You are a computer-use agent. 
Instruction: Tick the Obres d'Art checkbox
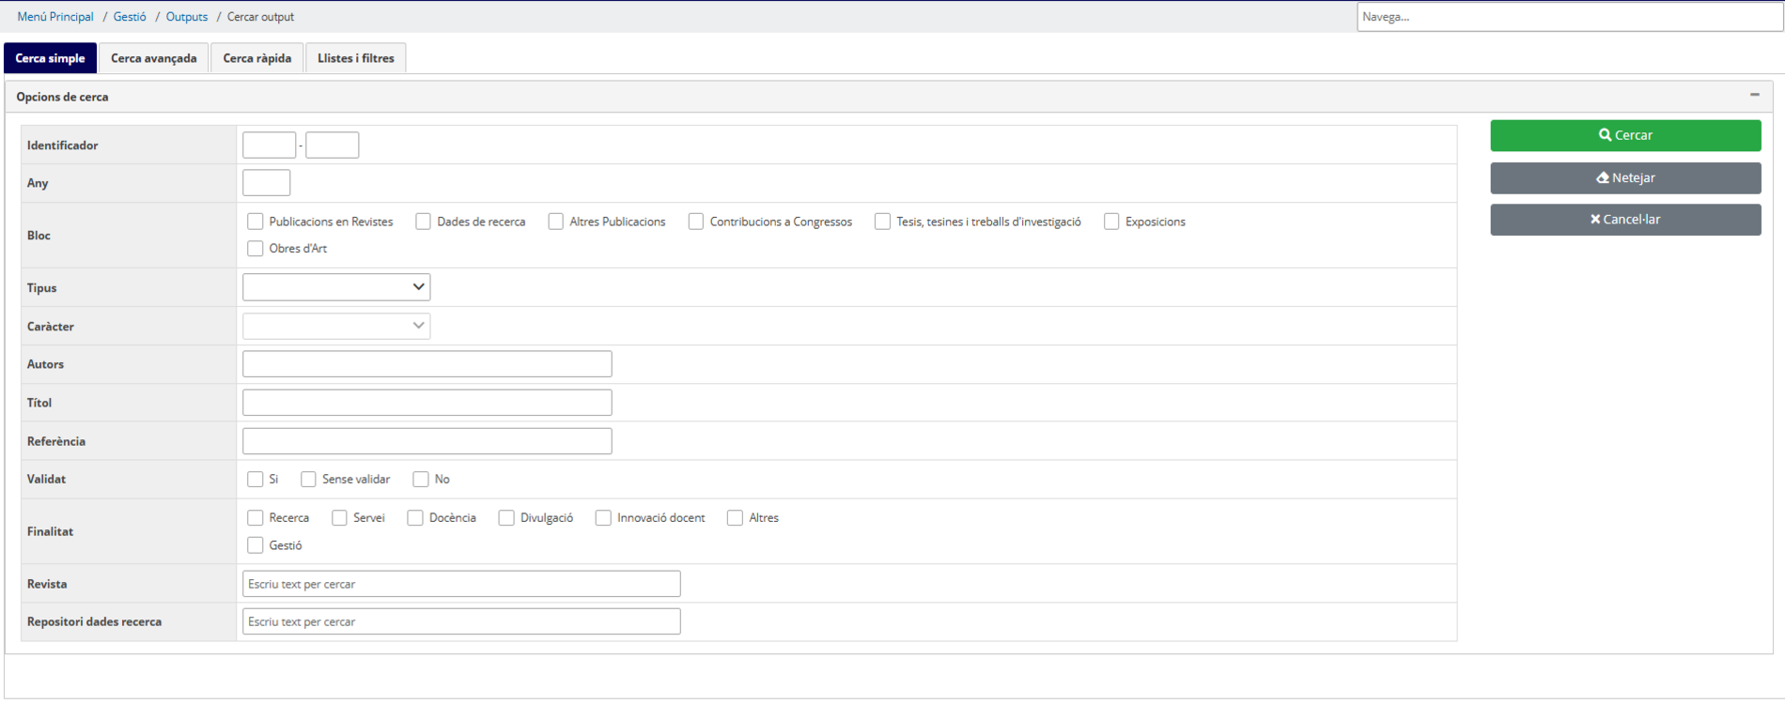(256, 249)
